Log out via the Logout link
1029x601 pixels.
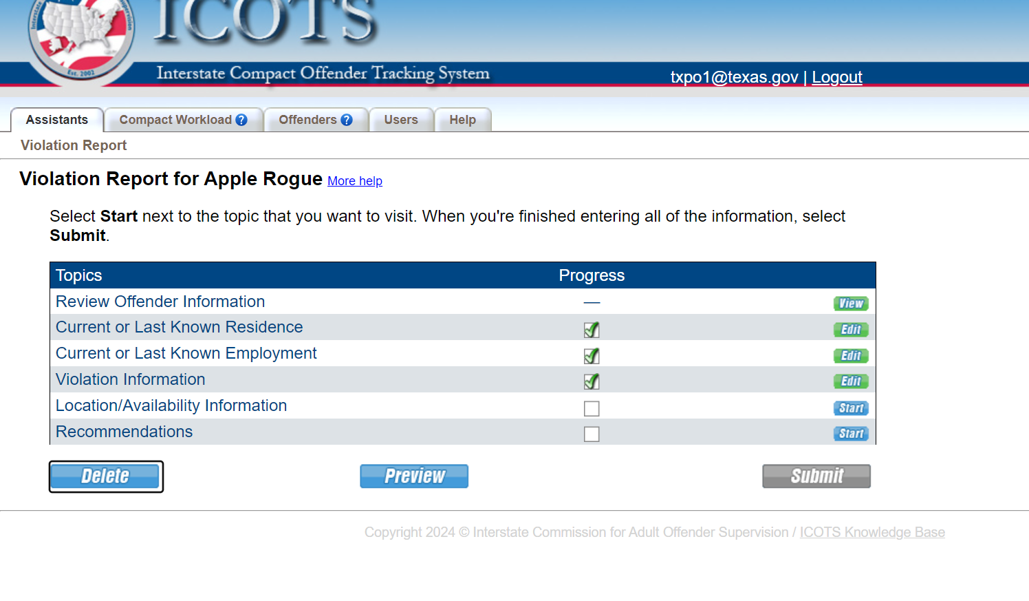[x=836, y=77]
